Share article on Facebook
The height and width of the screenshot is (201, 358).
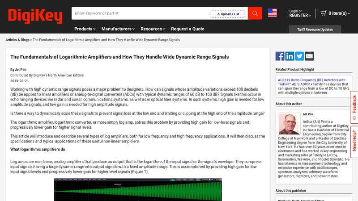pos(280,56)
